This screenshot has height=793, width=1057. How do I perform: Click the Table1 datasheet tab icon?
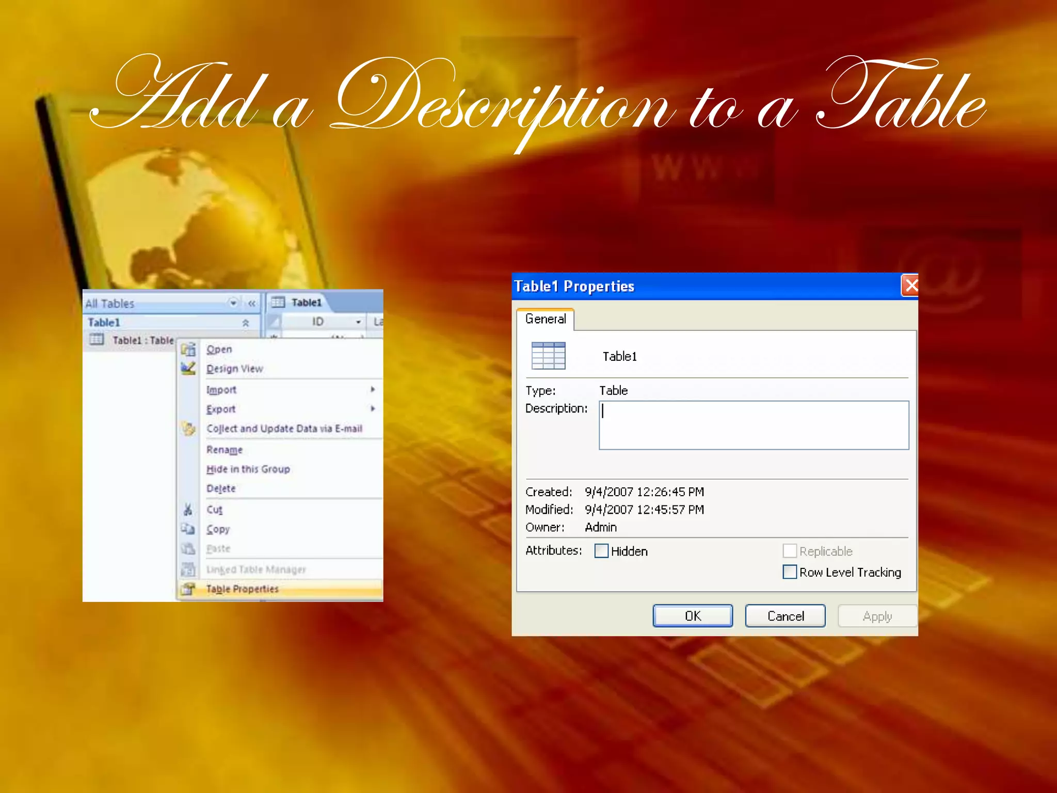(278, 303)
